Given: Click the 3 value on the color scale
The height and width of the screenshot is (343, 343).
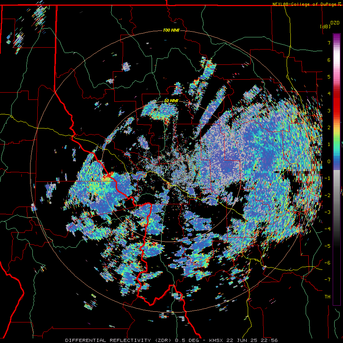Looking at the screenshot, I should pos(329,111).
